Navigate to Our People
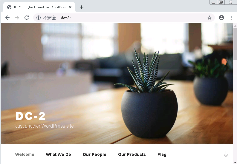 [94, 154]
